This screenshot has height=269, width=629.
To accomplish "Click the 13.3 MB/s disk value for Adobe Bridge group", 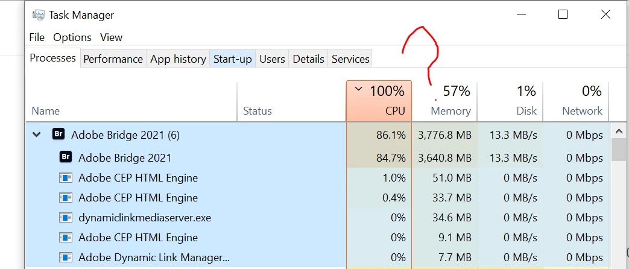I will click(x=513, y=135).
